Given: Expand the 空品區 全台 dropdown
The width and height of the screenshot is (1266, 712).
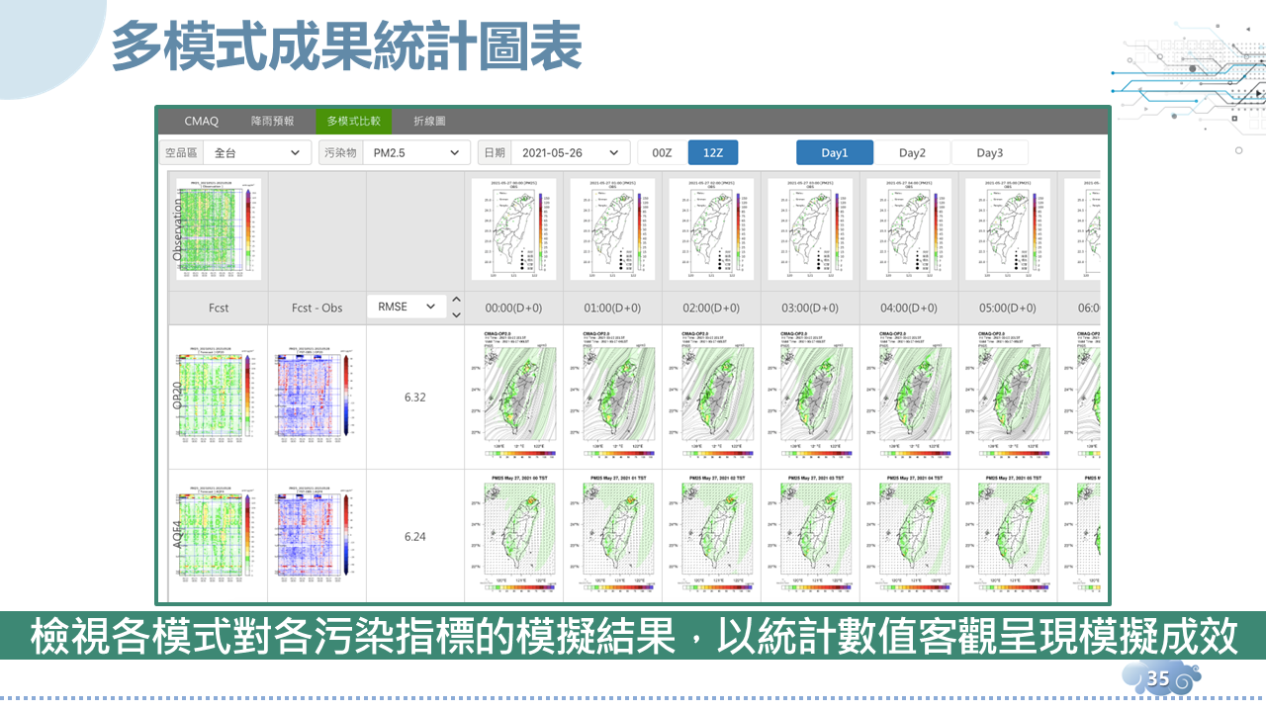Looking at the screenshot, I should [257, 153].
